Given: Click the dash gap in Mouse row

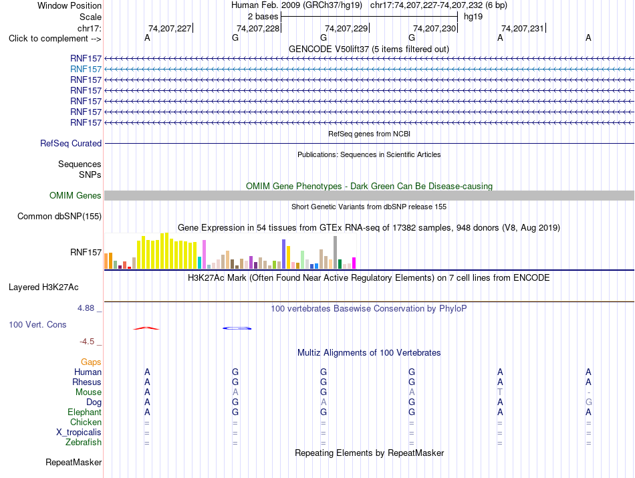Looking at the screenshot, I should point(588,392).
